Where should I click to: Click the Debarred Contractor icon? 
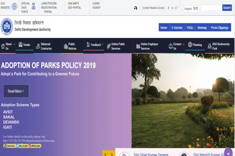pos(38,46)
